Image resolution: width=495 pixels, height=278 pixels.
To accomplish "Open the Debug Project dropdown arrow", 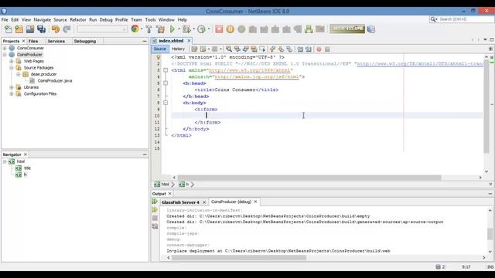I will (x=193, y=29).
